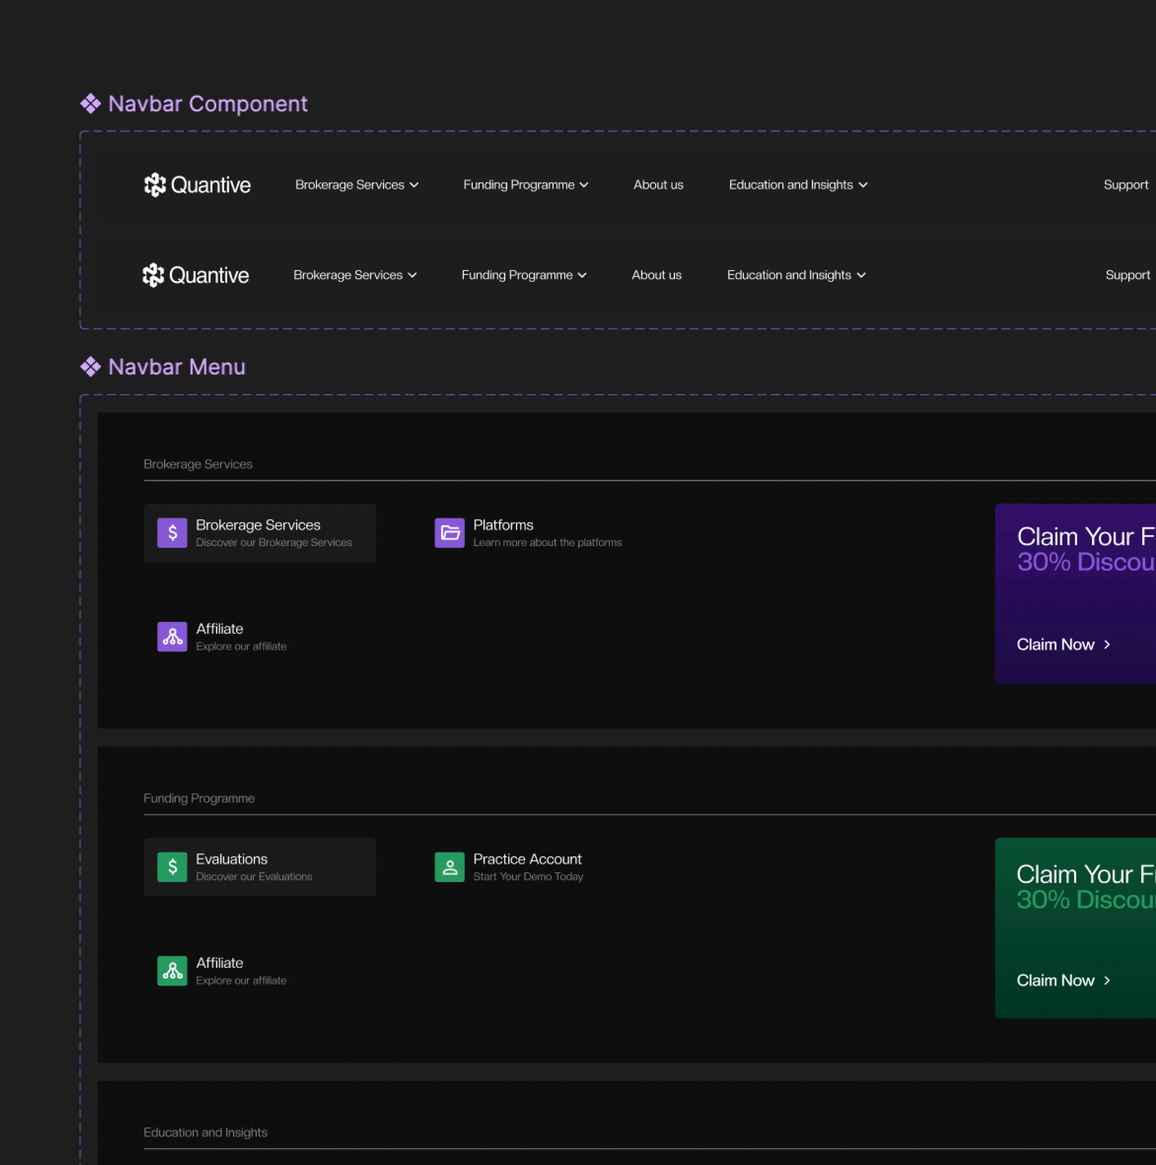Open Education and Insights dropdown in top navbar
Screen dimensions: 1156x1165
click(x=798, y=184)
